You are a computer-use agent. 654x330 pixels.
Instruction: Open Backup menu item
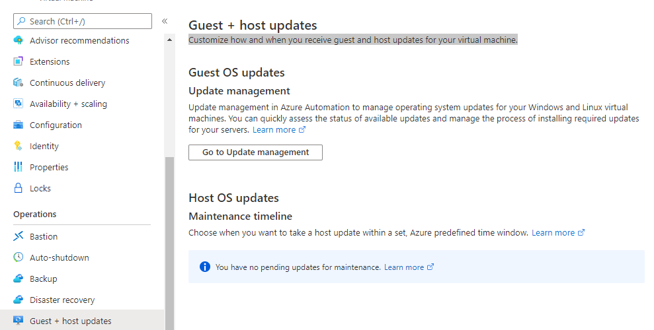pos(44,279)
